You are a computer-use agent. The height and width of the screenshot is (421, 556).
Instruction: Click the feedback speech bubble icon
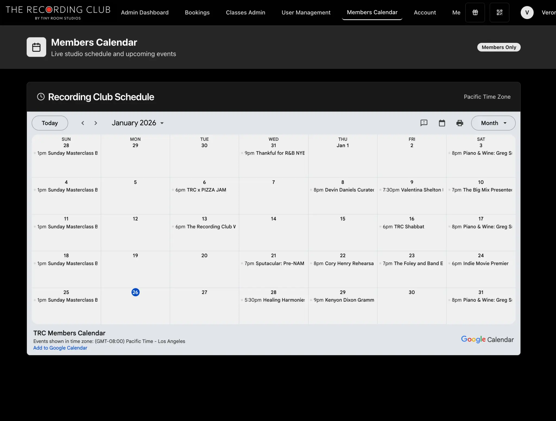pyautogui.click(x=424, y=123)
